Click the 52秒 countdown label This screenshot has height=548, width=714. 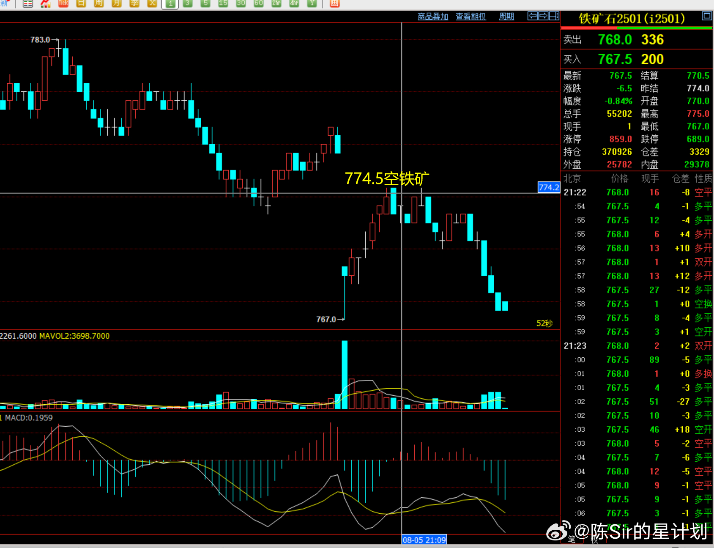coord(544,323)
